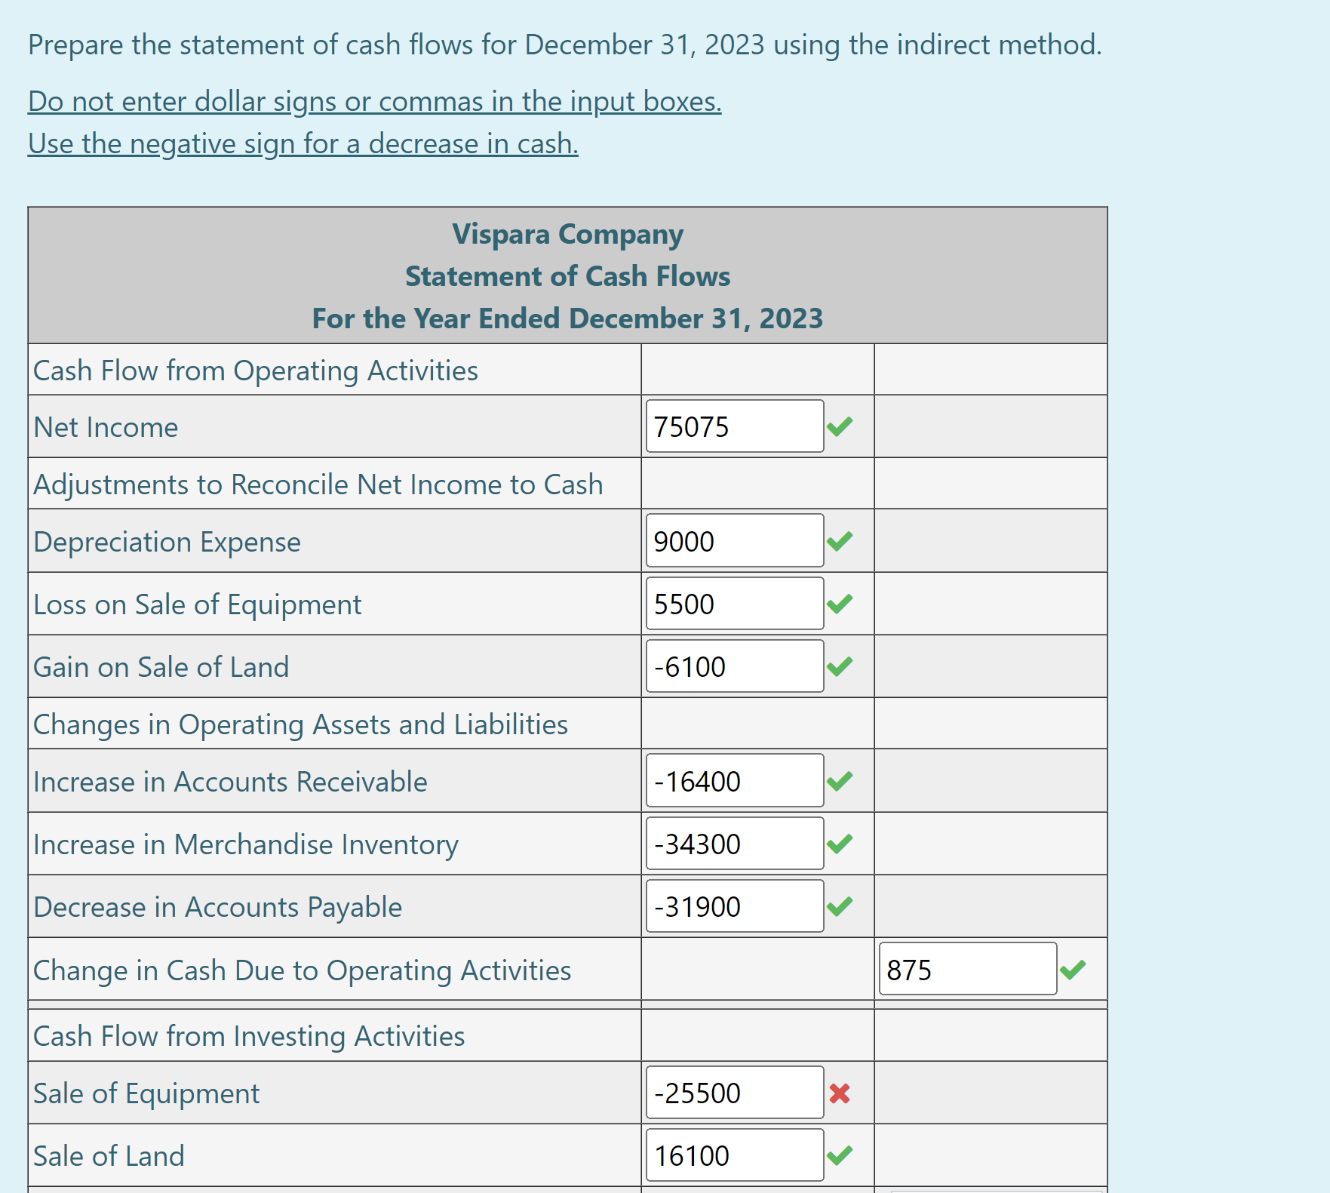Image resolution: width=1330 pixels, height=1193 pixels.
Task: Select the Sale of Equipment input showing -25500
Action: (x=733, y=1093)
